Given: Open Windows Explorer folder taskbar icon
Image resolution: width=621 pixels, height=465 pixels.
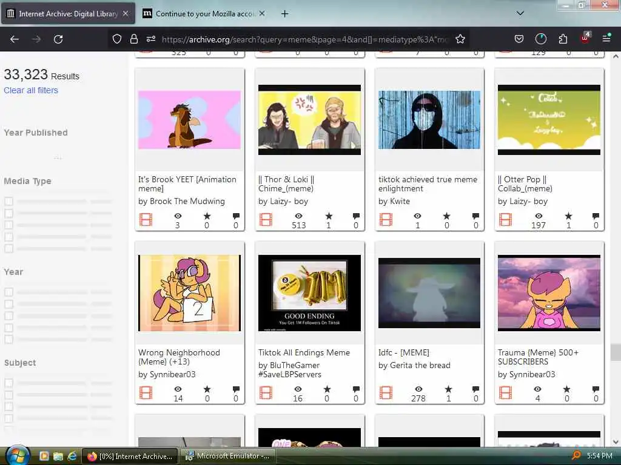Looking at the screenshot, I should coord(58,457).
